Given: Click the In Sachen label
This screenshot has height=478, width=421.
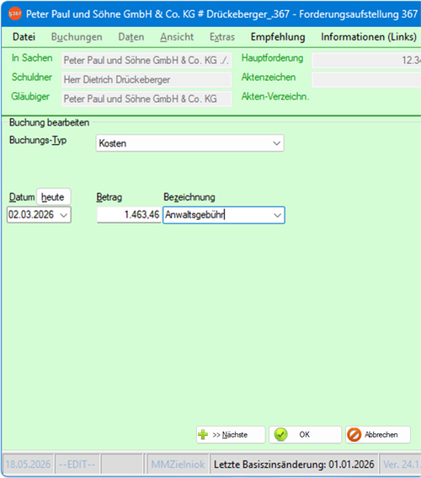Looking at the screenshot, I should tap(32, 58).
